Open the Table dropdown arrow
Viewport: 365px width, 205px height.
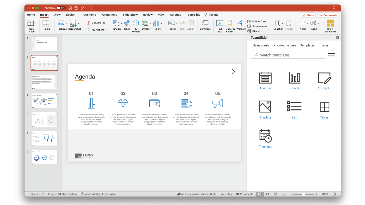51,23
